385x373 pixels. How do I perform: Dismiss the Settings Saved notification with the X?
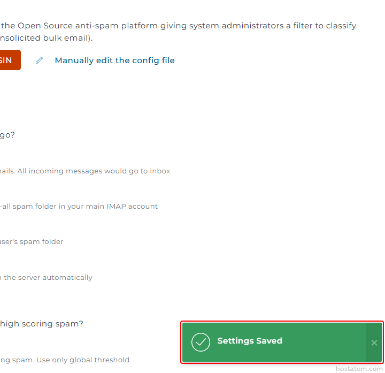point(374,342)
